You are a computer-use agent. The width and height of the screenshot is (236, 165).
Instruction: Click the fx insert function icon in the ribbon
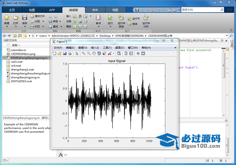(80, 16)
